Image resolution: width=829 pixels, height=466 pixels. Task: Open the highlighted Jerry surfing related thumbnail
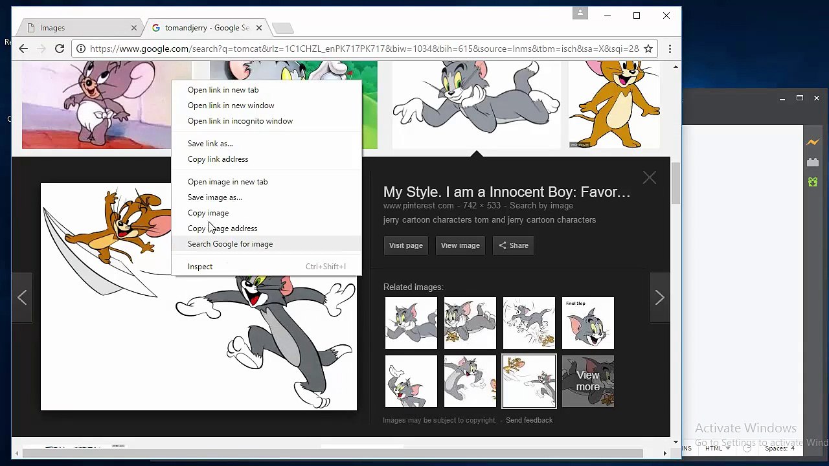pyautogui.click(x=529, y=381)
